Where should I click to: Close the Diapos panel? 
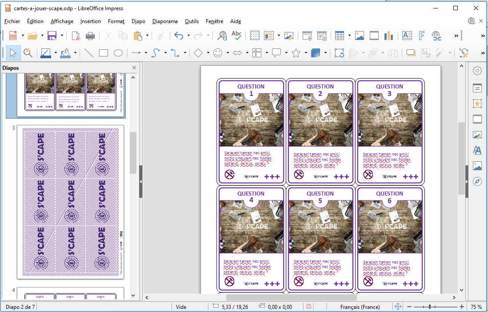click(134, 68)
